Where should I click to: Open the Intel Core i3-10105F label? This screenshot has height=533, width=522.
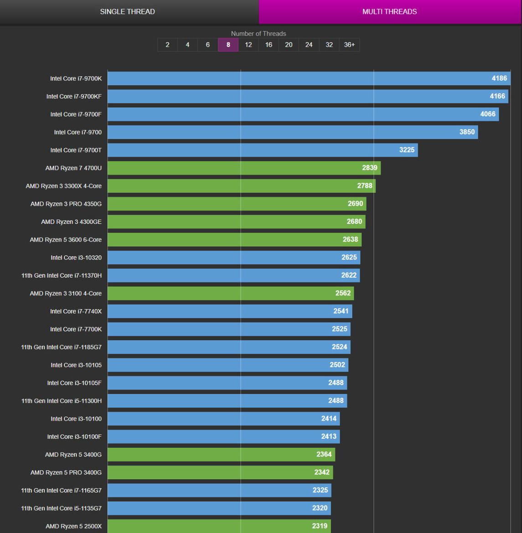click(x=74, y=383)
